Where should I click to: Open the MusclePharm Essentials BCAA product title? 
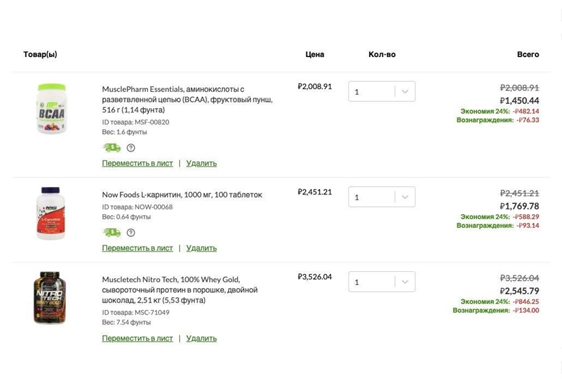tap(187, 99)
